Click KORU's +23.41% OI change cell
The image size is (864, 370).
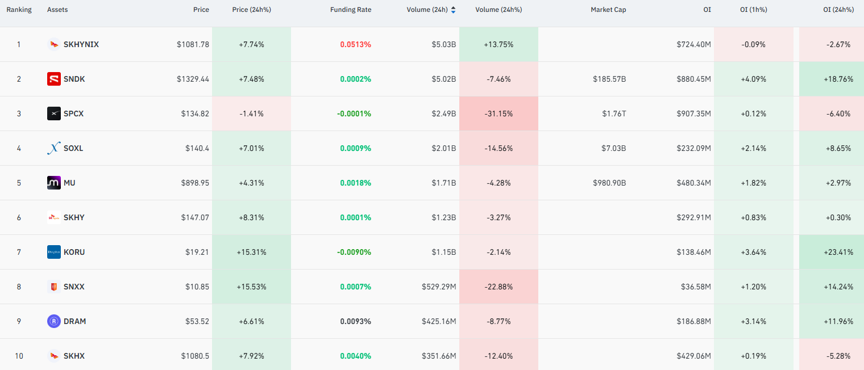point(832,252)
